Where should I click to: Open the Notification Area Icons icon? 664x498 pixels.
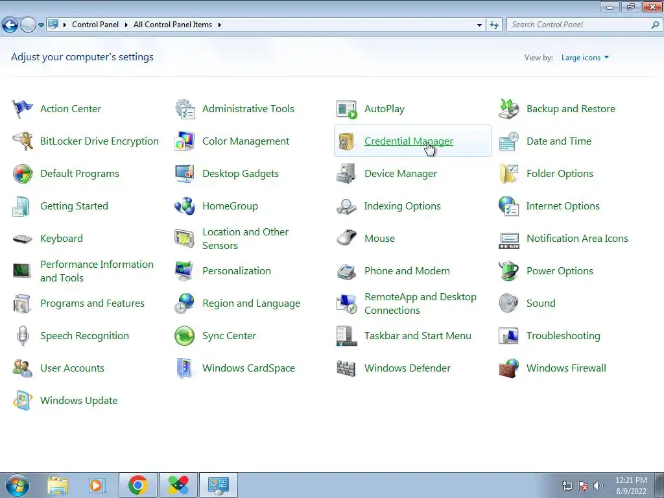coord(509,241)
